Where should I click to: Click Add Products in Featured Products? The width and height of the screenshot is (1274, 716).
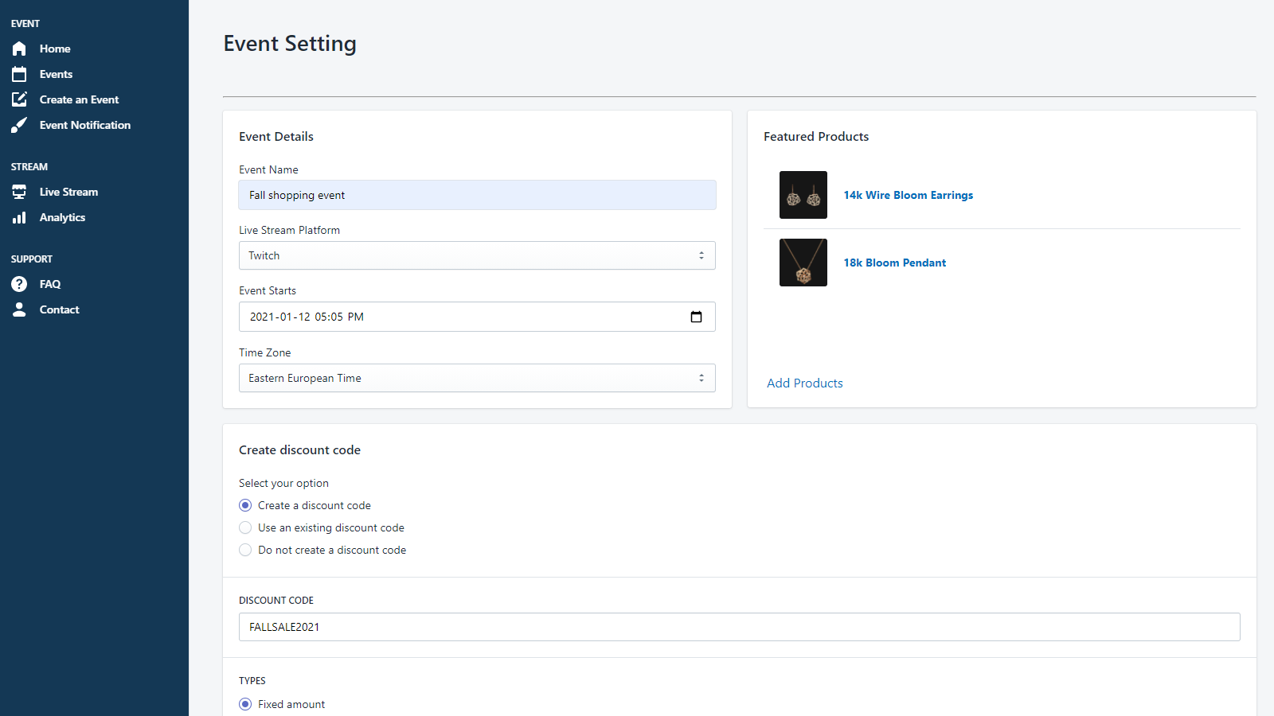[804, 383]
